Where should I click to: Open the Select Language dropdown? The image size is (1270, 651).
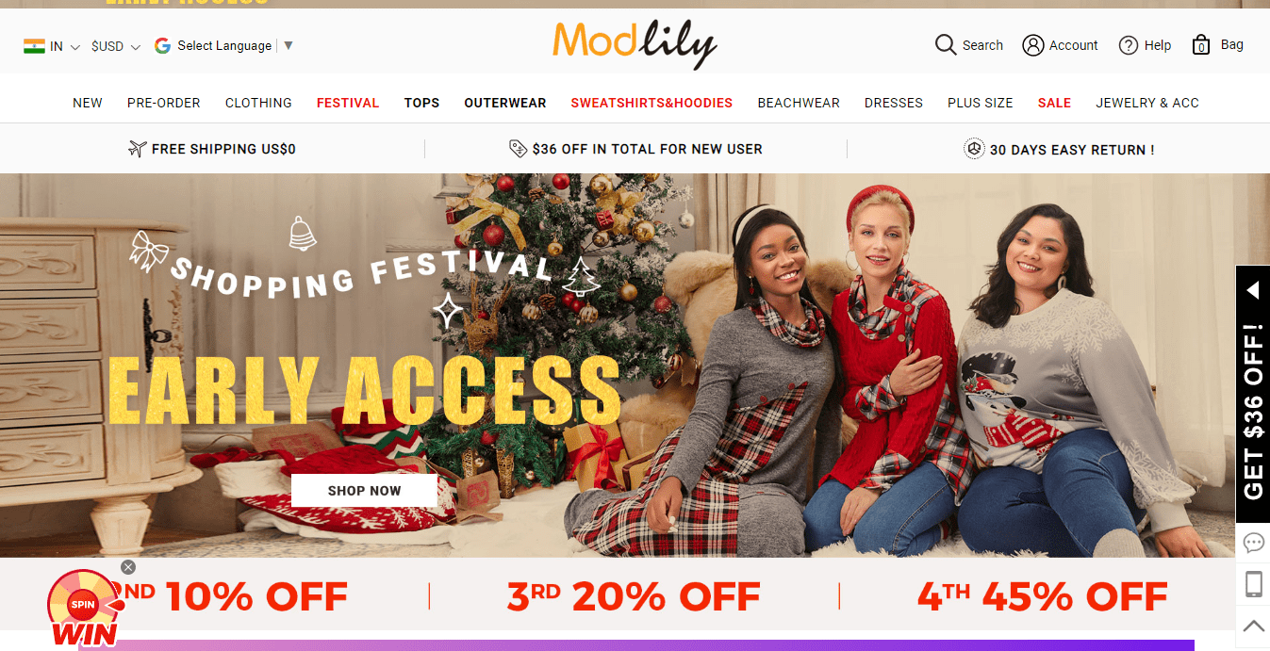(224, 45)
